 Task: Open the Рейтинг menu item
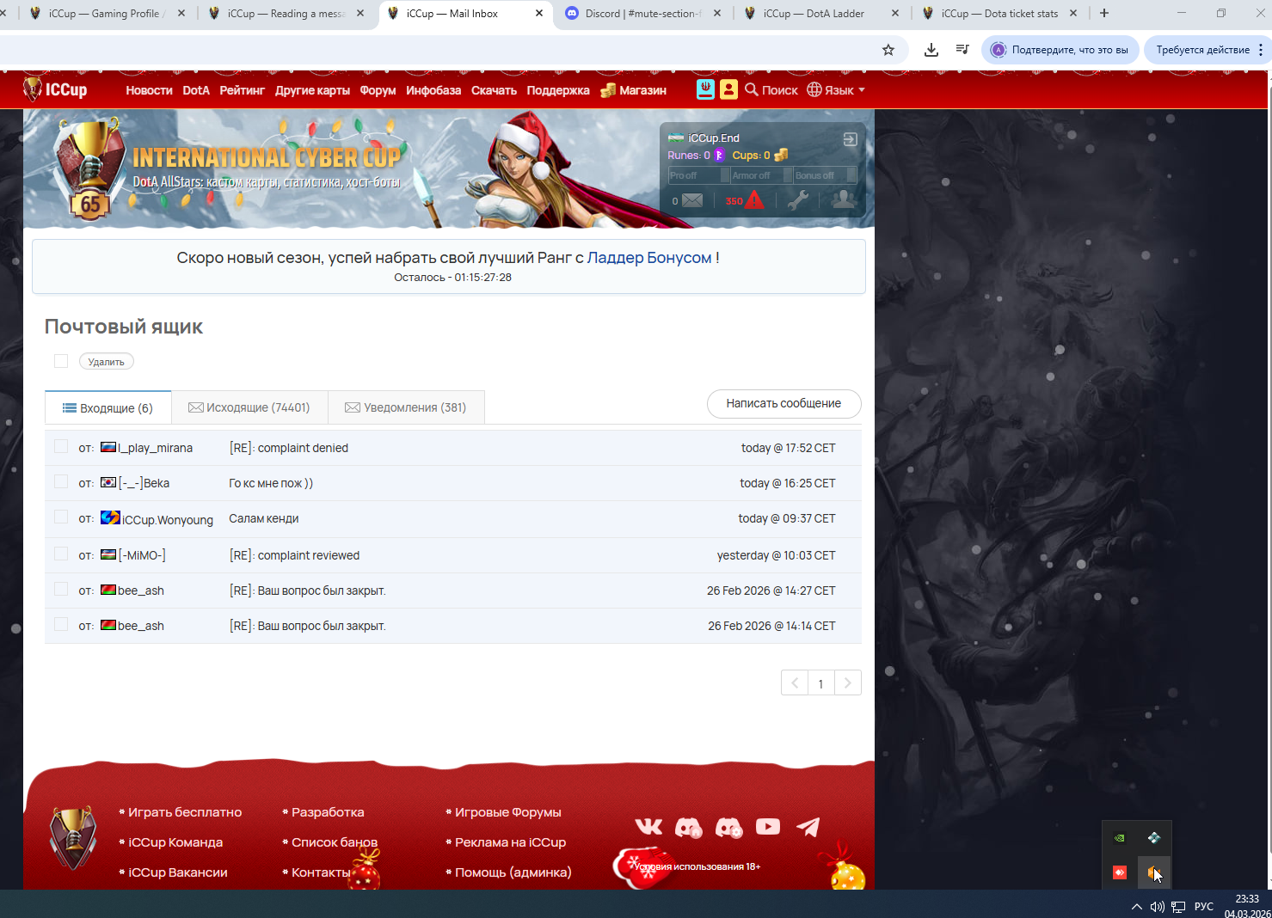coord(242,90)
